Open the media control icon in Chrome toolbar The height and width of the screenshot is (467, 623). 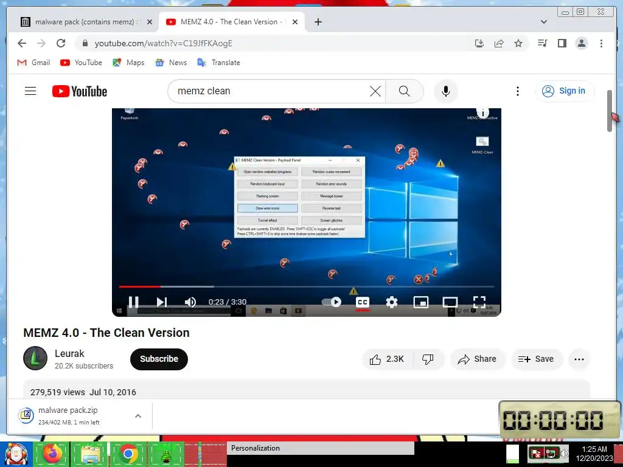coord(542,43)
